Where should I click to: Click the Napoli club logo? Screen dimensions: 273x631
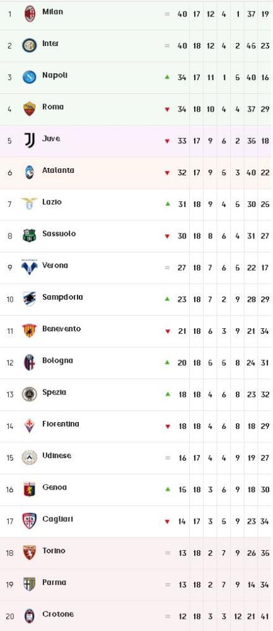click(x=30, y=77)
